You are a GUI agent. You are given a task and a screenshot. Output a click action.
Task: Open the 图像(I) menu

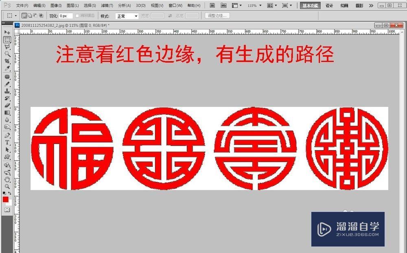point(56,5)
